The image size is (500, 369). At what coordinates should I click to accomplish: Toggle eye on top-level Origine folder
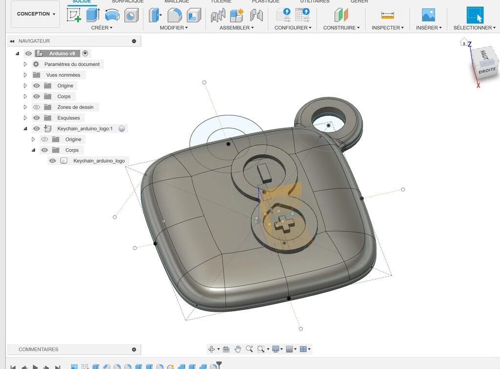click(x=37, y=86)
